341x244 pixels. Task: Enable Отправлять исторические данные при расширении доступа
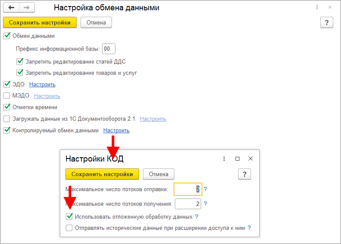pos(69,228)
